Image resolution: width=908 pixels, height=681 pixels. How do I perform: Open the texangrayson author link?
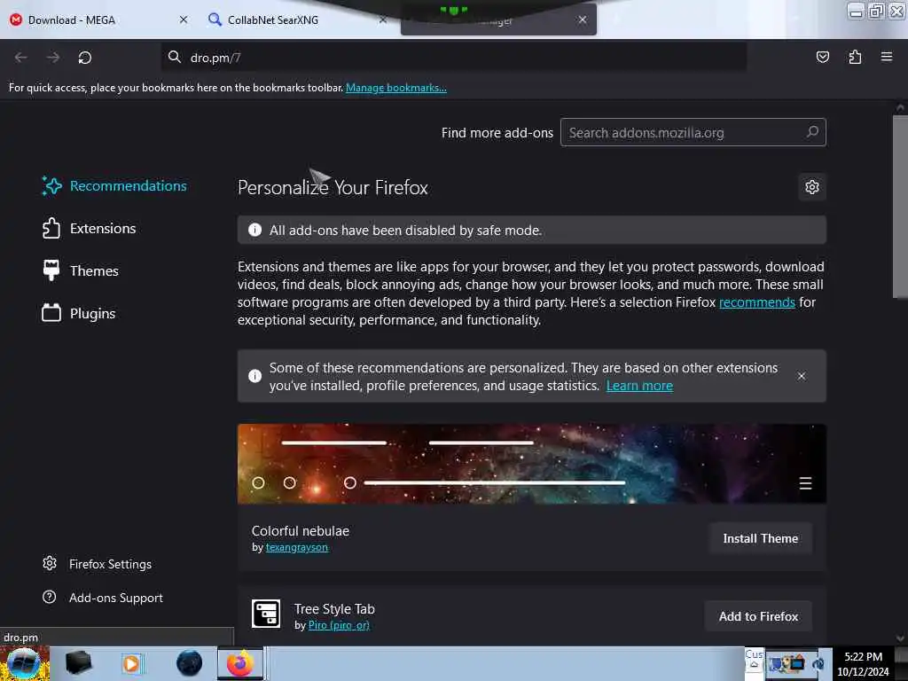tap(296, 547)
